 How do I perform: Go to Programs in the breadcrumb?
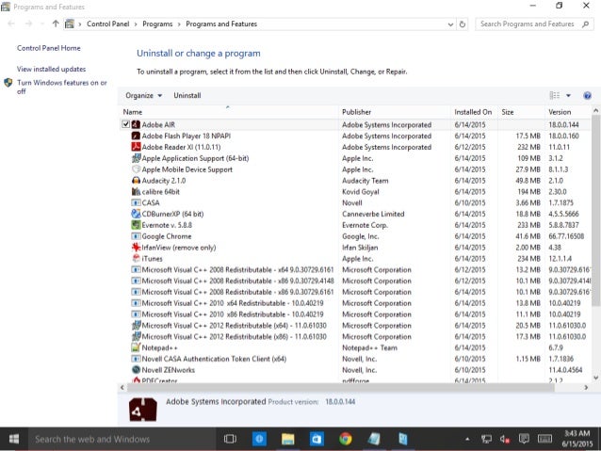(157, 24)
